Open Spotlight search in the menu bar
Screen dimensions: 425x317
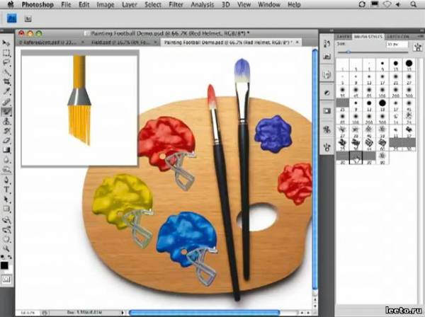click(x=413, y=4)
